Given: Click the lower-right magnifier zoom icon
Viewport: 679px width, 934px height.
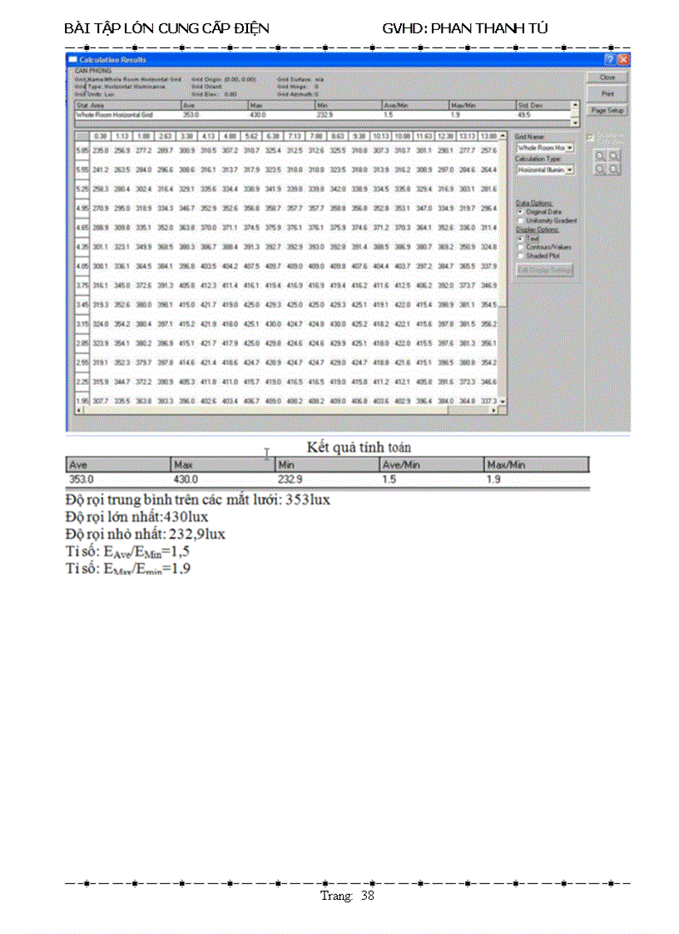Looking at the screenshot, I should (x=614, y=169).
